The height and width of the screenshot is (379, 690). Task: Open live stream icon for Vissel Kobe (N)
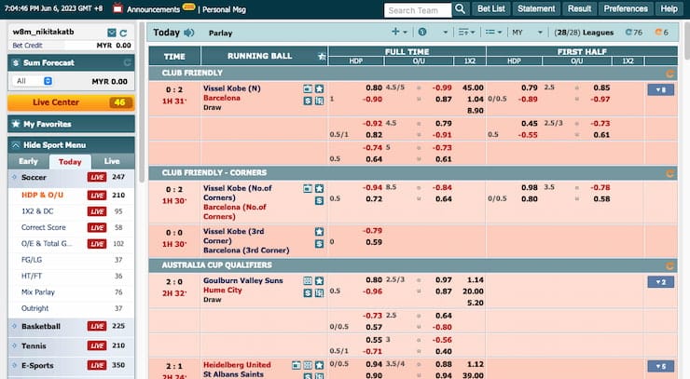[308, 88]
